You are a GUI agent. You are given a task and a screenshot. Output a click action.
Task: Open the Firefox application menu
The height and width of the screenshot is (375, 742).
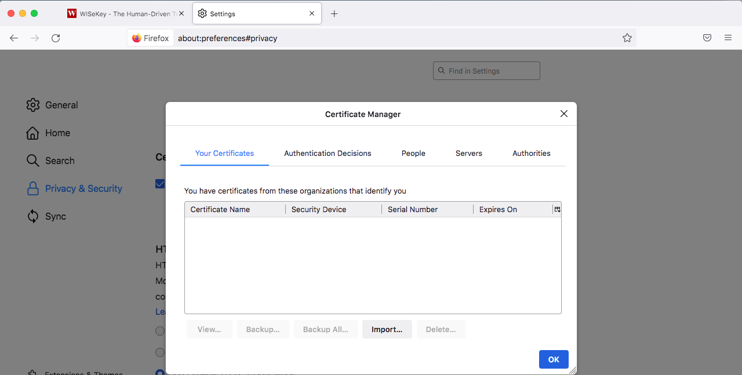[728, 38]
